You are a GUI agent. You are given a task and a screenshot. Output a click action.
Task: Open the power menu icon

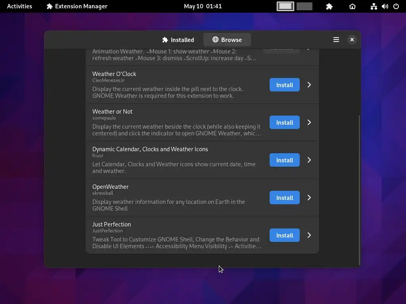[x=396, y=6]
